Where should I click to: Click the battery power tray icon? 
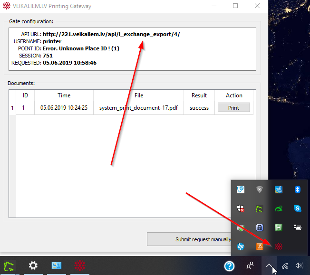click(298, 228)
